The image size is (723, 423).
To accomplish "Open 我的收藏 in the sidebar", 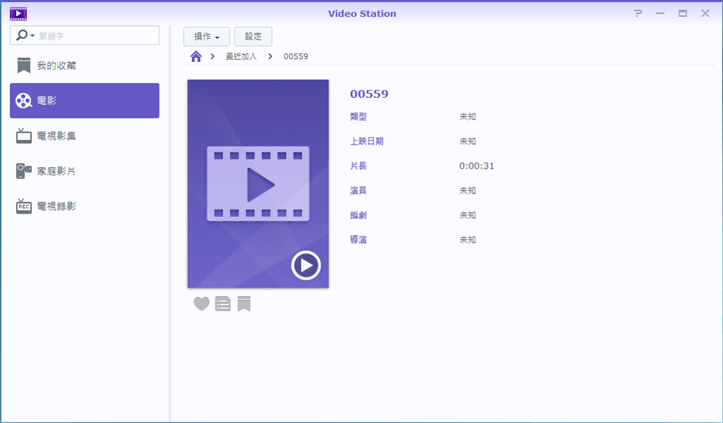I will coord(85,66).
